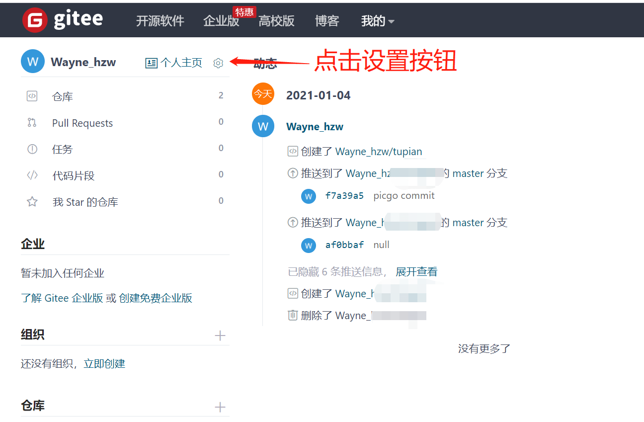This screenshot has width=644, height=422.
Task: Open the 我的 dropdown menu
Action: pos(378,21)
